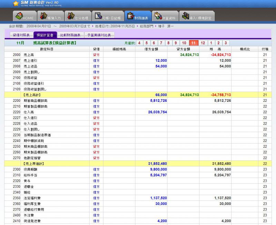Viewport: 276px width, 225px height.
Task: Select month 4 in 月選択
Action: click(139, 43)
